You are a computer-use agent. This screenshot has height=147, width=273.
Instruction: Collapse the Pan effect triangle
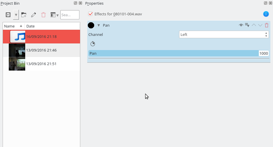pos(99,25)
